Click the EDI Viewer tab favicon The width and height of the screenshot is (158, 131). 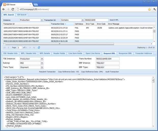coord(5,5)
